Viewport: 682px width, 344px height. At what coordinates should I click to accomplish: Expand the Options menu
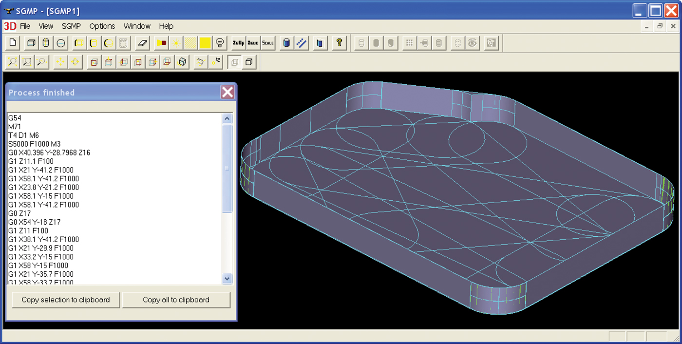(x=102, y=26)
